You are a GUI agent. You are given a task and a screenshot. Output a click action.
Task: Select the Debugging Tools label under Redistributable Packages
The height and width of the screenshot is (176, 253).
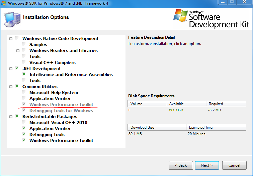[47, 135]
